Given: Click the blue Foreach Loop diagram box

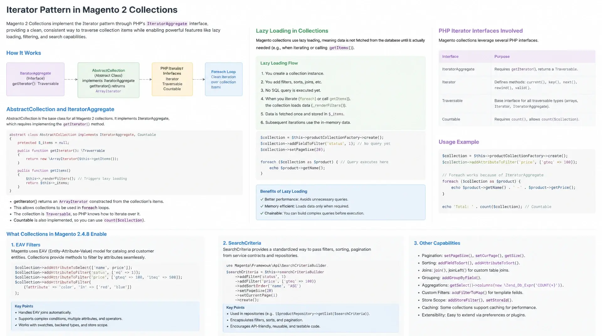Looking at the screenshot, I should point(224,79).
